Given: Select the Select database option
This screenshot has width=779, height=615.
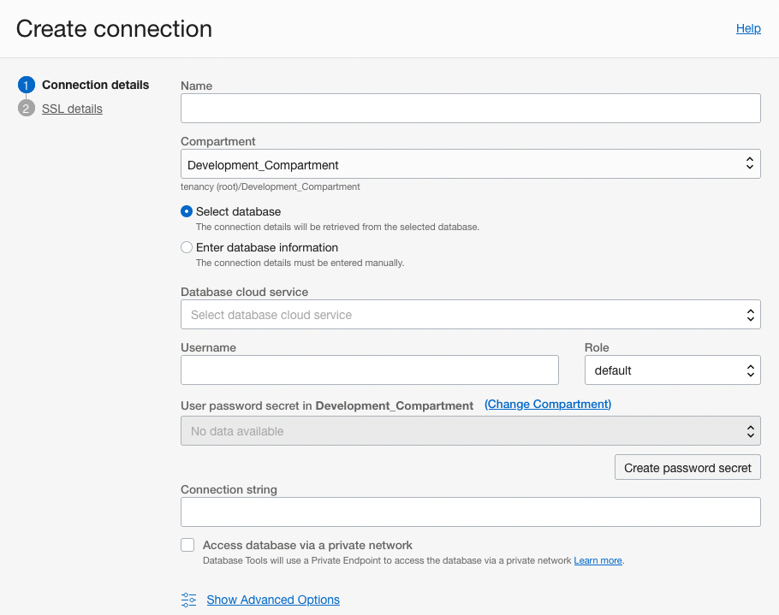Looking at the screenshot, I should [x=187, y=211].
